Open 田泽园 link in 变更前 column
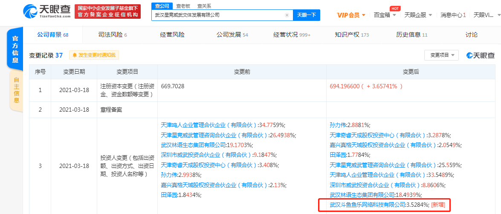 pos(169,195)
